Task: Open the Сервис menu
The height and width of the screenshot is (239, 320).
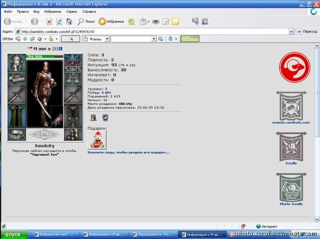Action: 71,12
